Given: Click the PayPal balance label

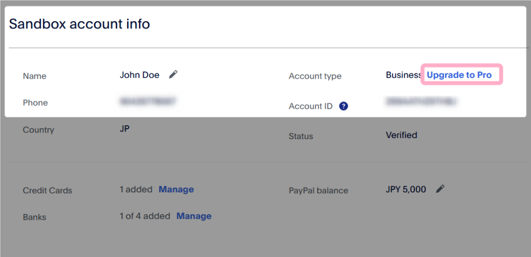Looking at the screenshot, I should 318,190.
